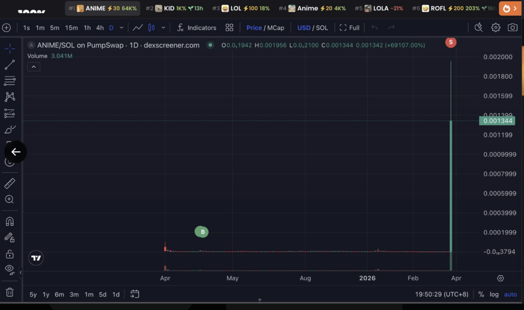Select the KID trending token tab
Image resolution: width=524 pixels, height=310 pixels.
click(x=174, y=9)
